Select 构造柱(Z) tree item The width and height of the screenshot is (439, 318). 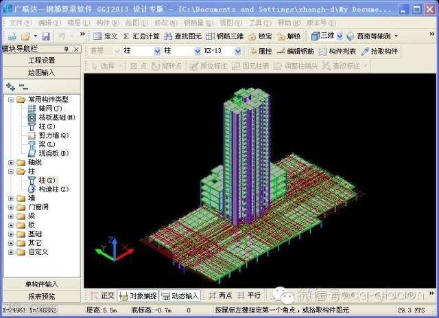(48, 189)
